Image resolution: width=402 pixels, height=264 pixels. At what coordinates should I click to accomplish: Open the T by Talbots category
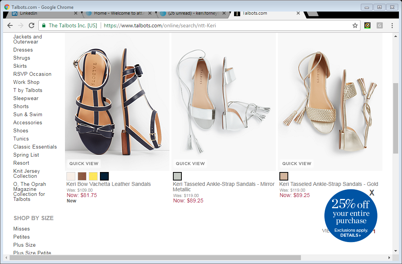(x=28, y=90)
